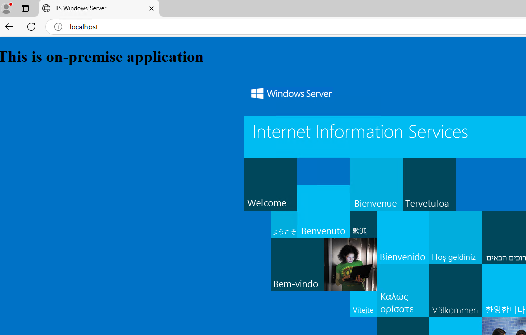Click the woman with laptop photo
Image resolution: width=526 pixels, height=335 pixels.
click(x=350, y=264)
